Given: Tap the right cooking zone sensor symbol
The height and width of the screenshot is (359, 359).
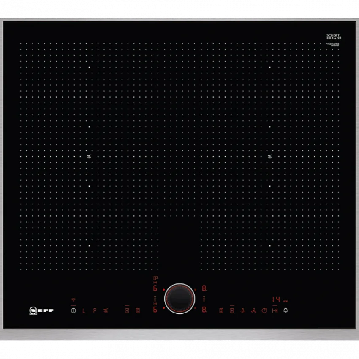Looking at the screenshot, I should pyautogui.click(x=270, y=157).
